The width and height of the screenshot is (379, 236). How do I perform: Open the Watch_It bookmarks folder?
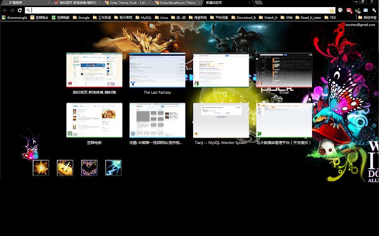click(268, 18)
